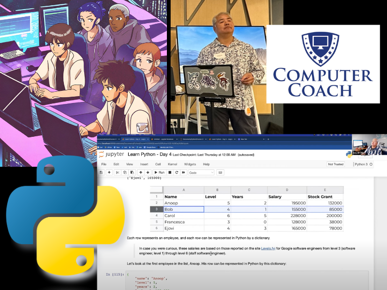387x290 pixels.
Task: Insert a cell below with plus icon
Action: pyautogui.click(x=109, y=173)
